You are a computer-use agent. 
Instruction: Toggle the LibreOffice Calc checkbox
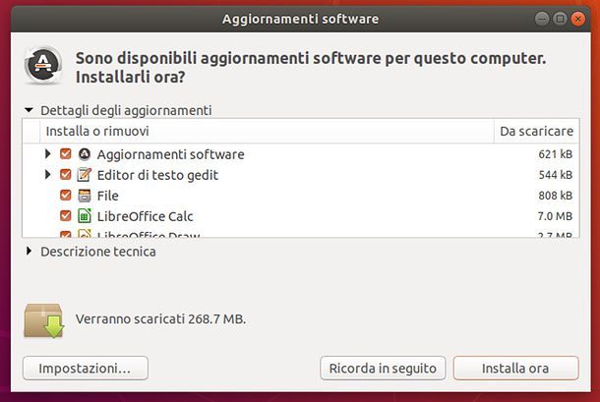[x=66, y=216]
